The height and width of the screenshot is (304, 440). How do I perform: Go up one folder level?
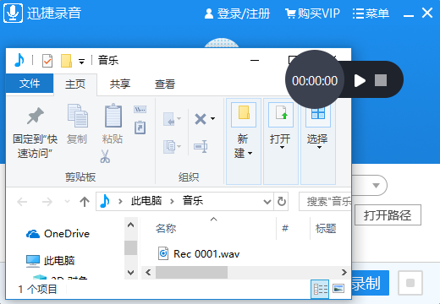click(x=85, y=202)
